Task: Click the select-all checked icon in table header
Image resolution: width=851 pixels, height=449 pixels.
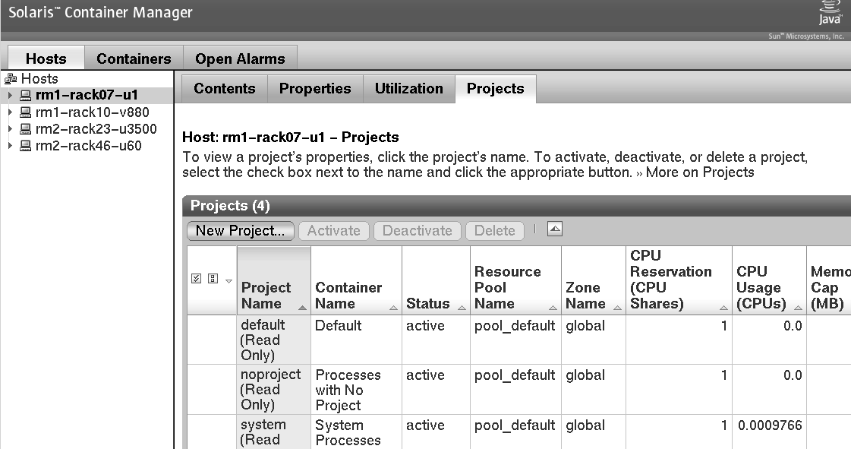Action: [x=197, y=279]
